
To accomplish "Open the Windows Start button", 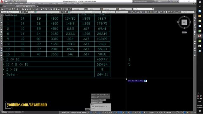I will point(200,2).
